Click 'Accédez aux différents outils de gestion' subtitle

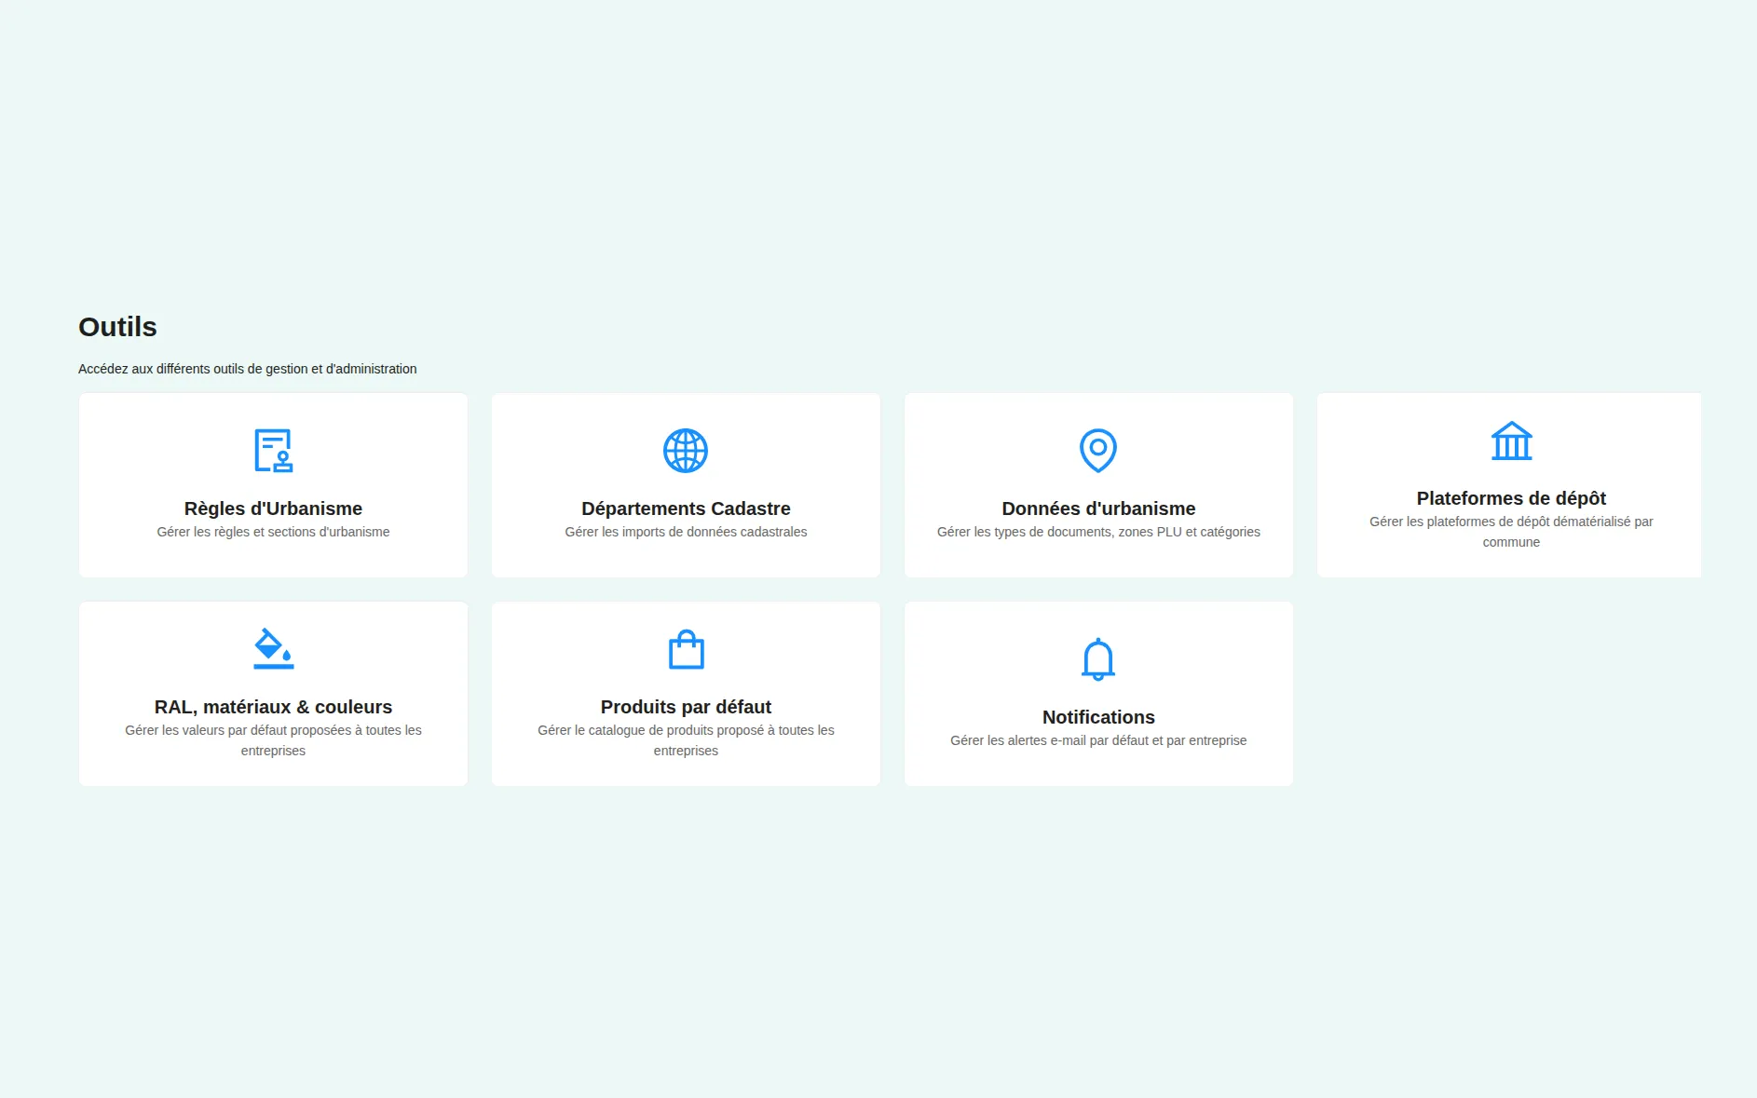click(247, 369)
